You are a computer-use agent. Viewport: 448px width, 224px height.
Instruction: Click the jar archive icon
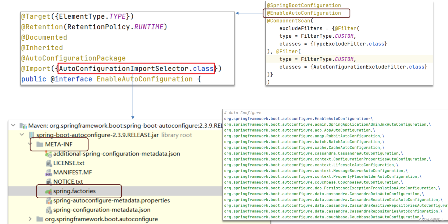[x=32, y=135]
